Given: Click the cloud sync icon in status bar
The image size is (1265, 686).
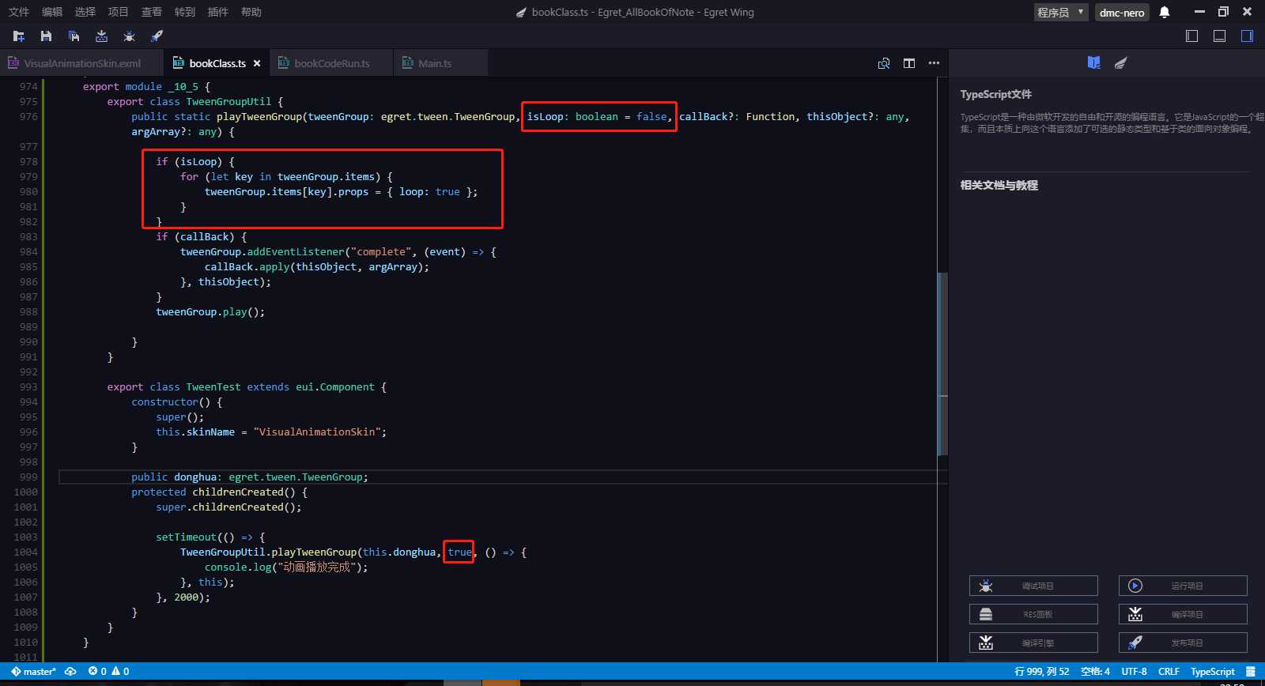Looking at the screenshot, I should click(70, 672).
